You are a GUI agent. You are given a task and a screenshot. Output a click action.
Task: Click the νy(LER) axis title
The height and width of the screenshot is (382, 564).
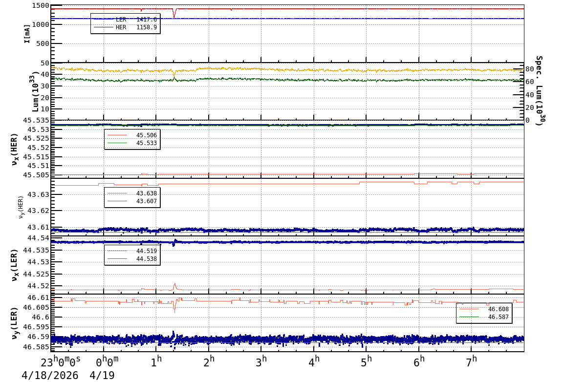15,323
